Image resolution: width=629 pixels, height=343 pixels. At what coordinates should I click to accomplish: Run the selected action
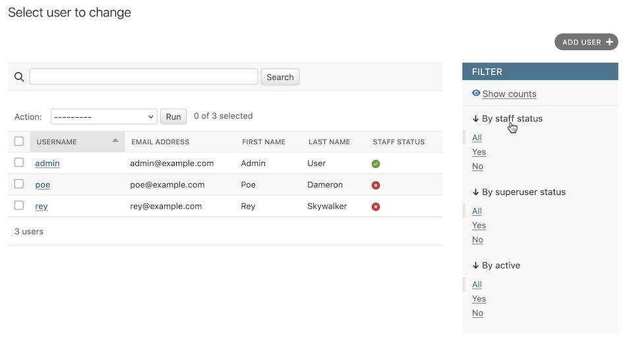coord(173,117)
